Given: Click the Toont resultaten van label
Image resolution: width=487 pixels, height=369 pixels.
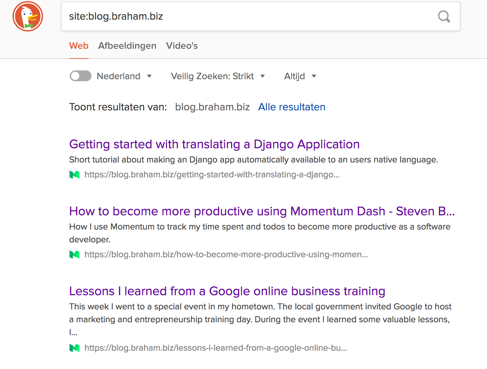Looking at the screenshot, I should click(x=118, y=107).
